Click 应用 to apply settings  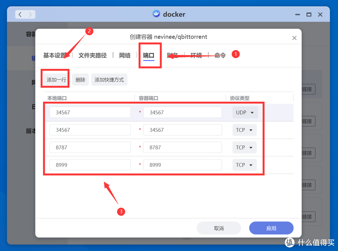(271, 228)
